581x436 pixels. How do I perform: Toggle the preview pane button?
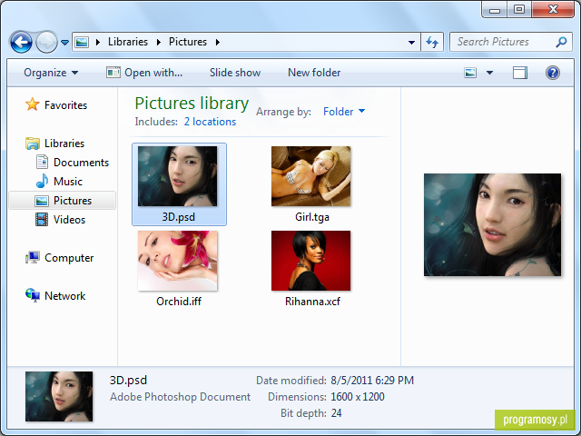pyautogui.click(x=520, y=73)
